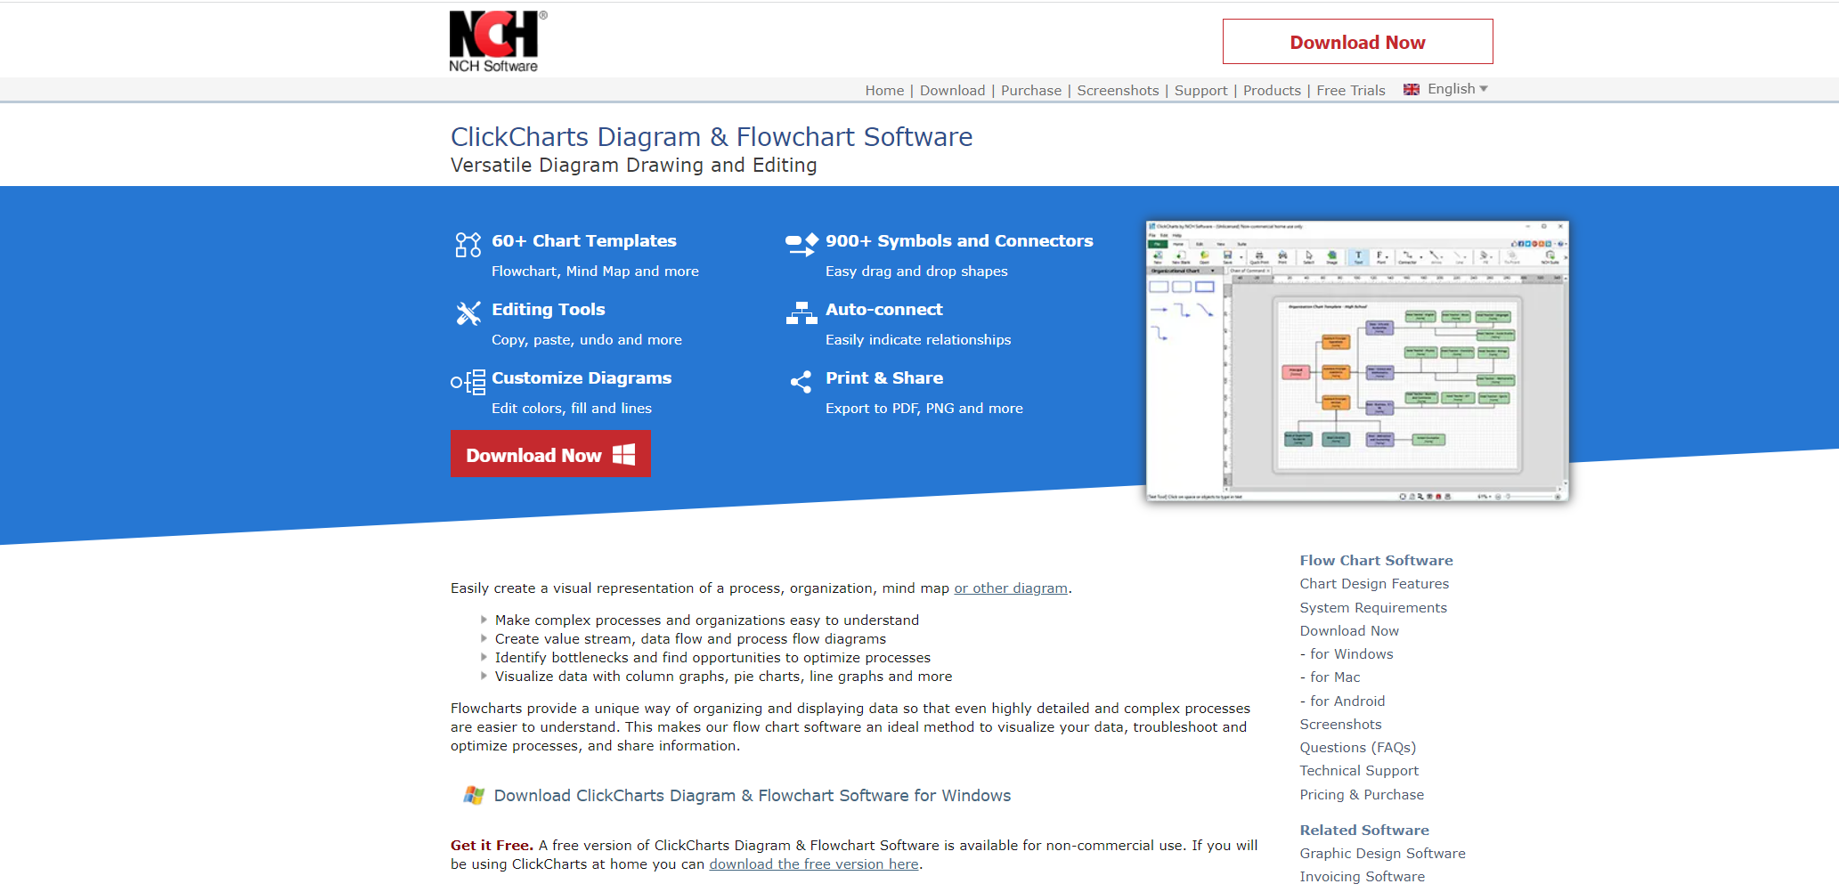
Task: Click the 'Get it Free.' bold text
Action: click(492, 846)
